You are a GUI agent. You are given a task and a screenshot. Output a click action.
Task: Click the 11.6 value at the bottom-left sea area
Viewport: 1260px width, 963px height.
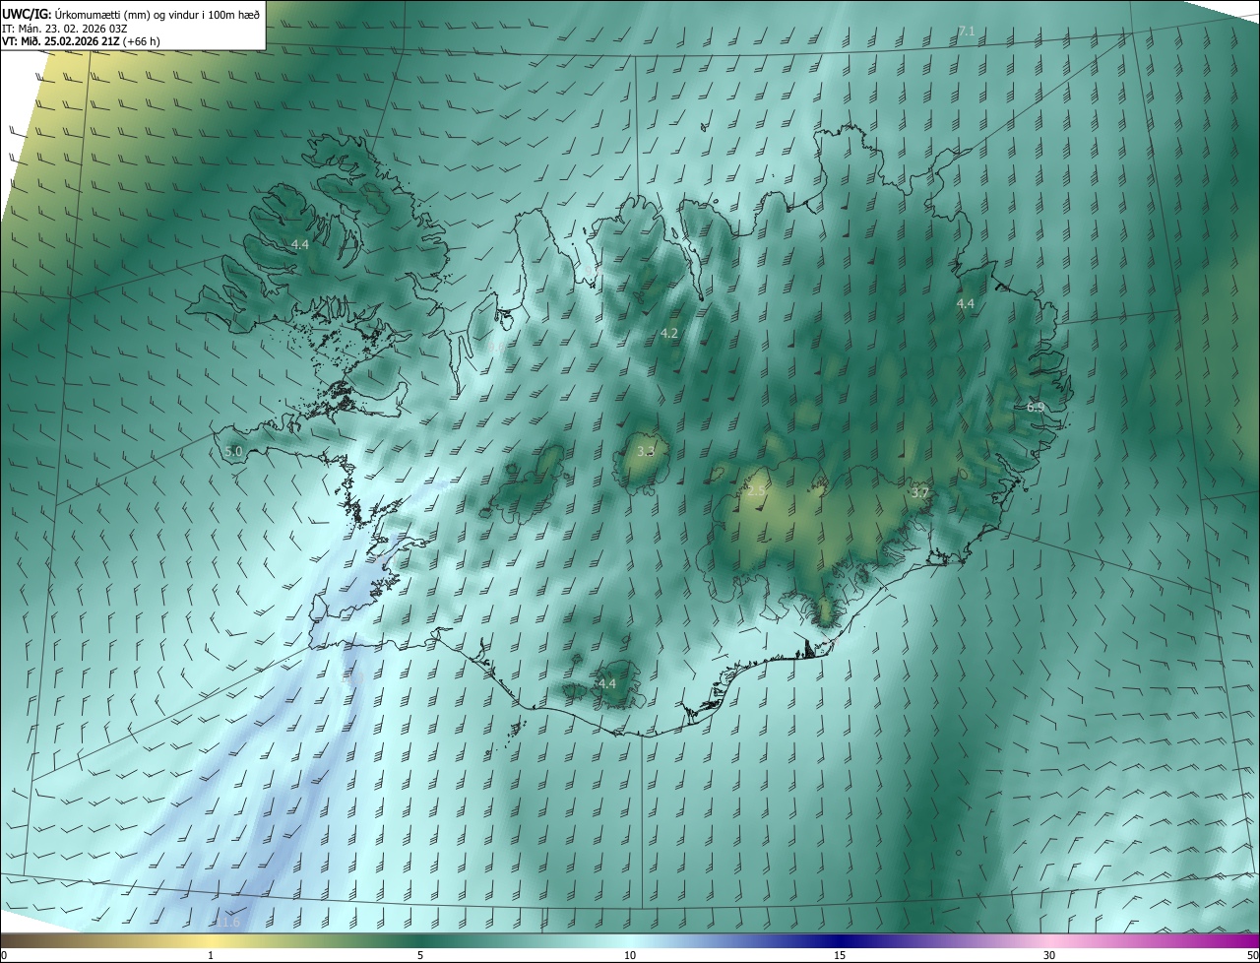pyautogui.click(x=228, y=922)
